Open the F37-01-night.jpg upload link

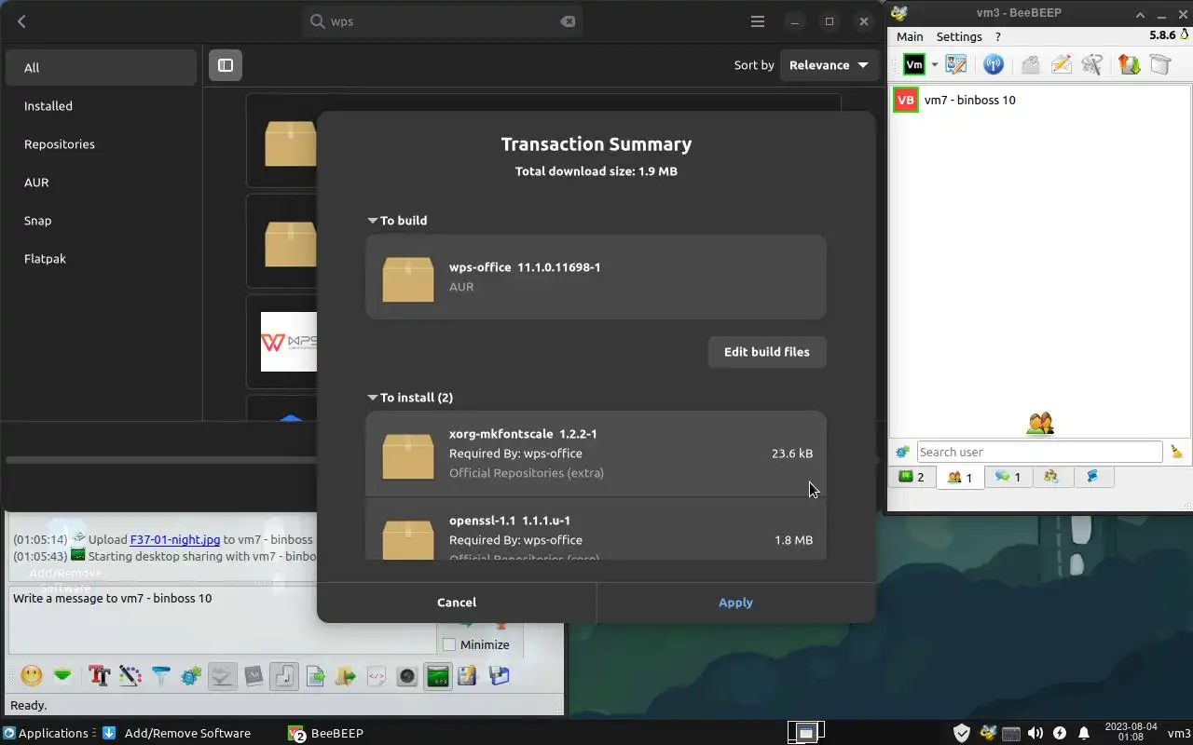[175, 539]
